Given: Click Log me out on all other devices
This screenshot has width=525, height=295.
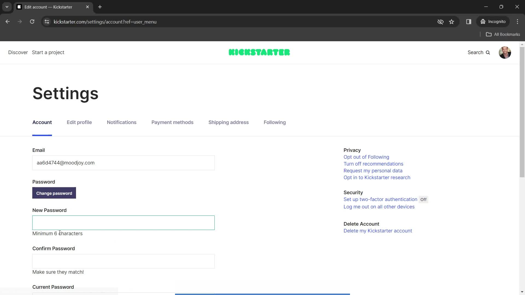Looking at the screenshot, I should tap(379, 206).
